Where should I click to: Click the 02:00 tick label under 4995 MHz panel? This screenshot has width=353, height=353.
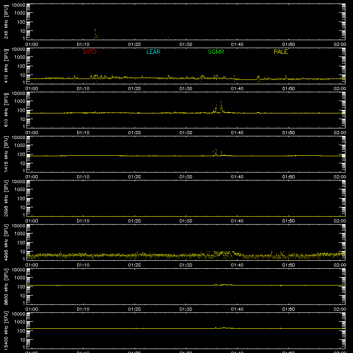coord(340,265)
